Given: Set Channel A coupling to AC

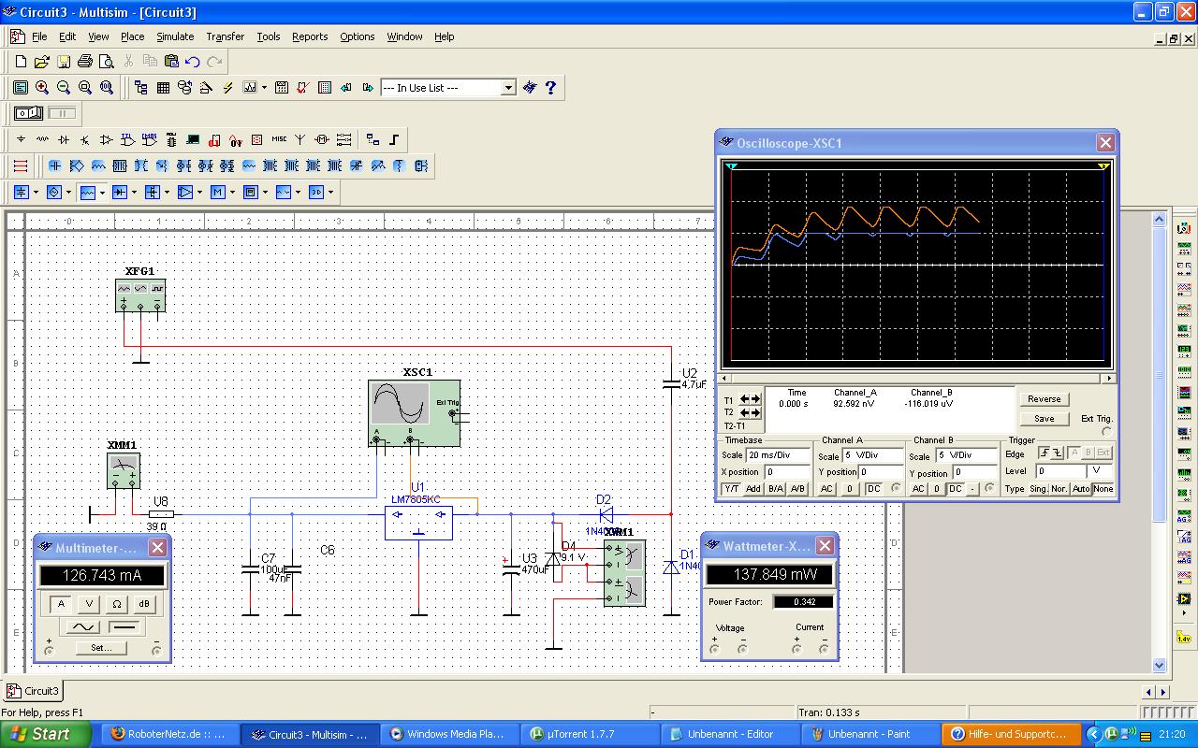Looking at the screenshot, I should pyautogui.click(x=826, y=489).
